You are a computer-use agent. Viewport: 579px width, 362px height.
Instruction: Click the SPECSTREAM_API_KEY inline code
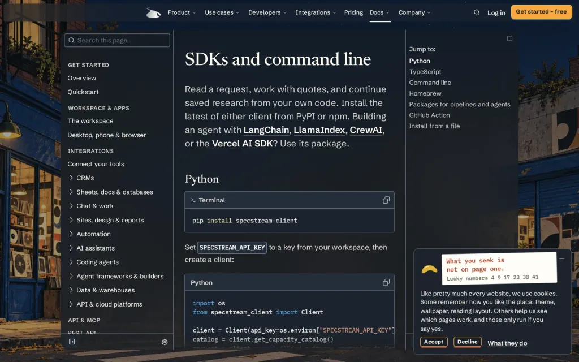click(x=232, y=248)
